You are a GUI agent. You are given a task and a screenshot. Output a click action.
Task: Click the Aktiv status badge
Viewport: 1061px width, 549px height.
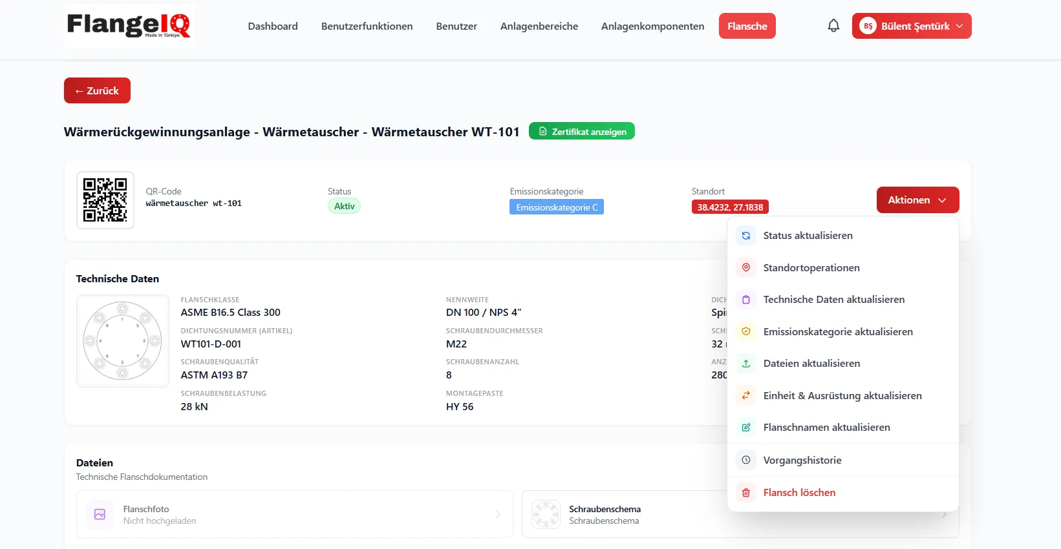[x=344, y=206]
